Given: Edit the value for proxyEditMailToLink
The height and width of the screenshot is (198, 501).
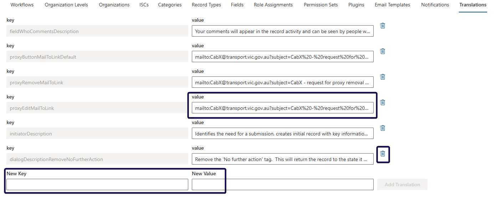Looking at the screenshot, I should pos(282,108).
